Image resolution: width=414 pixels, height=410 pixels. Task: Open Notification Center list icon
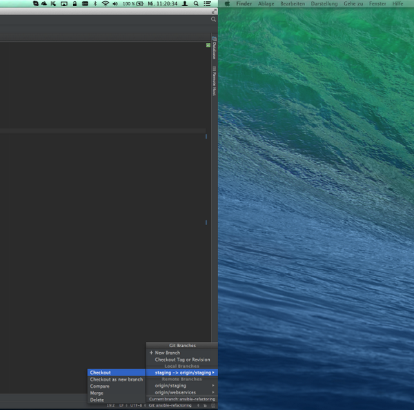tap(207, 3)
